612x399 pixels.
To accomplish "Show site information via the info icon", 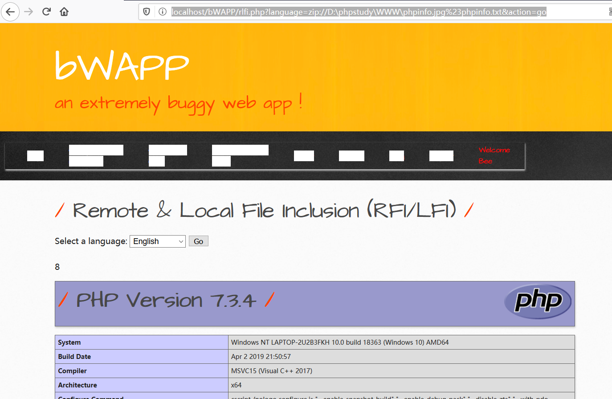I will point(163,12).
